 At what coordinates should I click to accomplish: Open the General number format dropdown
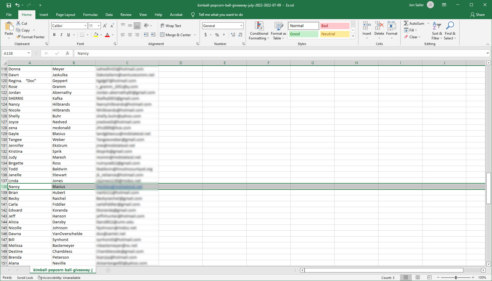[241, 26]
